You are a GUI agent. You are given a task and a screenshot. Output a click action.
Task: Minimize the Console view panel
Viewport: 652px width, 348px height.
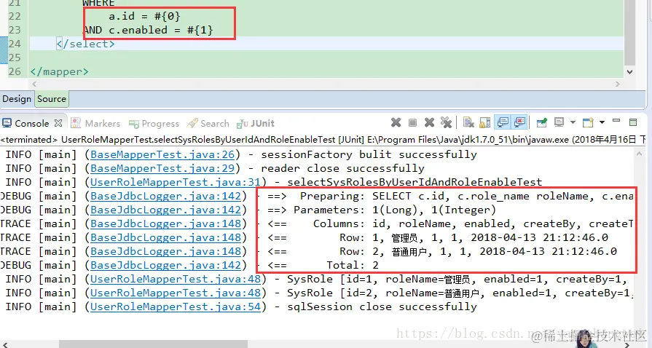point(616,121)
